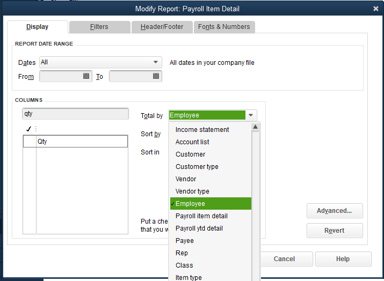Viewport: 384px width, 281px height.
Task: Pick Vendor type from the list
Action: (211, 191)
